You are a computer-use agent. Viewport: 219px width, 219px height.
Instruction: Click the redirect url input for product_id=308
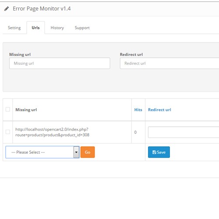(184, 132)
